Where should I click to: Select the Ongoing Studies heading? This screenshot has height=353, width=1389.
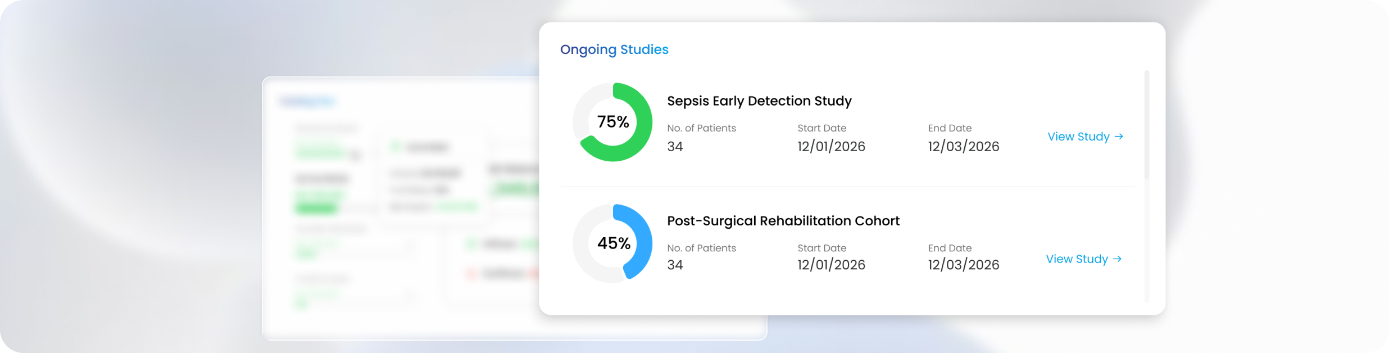point(614,50)
